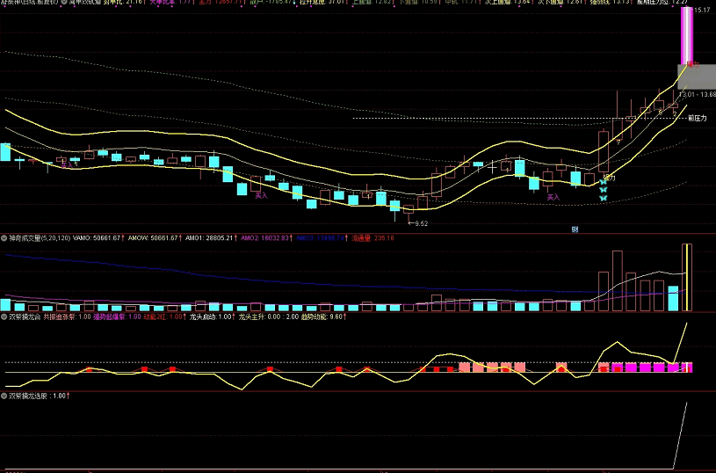Select the VAMO: 50661.67 value
Image resolution: width=716 pixels, height=473 pixels.
point(98,238)
